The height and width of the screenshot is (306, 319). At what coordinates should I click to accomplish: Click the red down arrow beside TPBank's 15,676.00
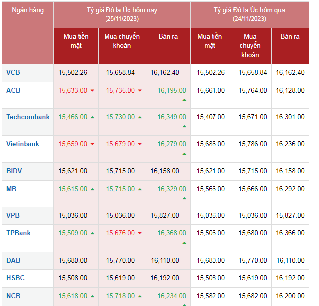click(x=140, y=233)
